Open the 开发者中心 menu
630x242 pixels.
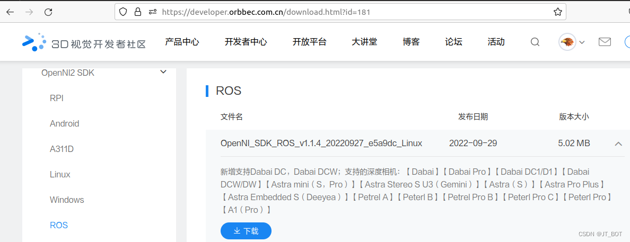click(x=246, y=42)
